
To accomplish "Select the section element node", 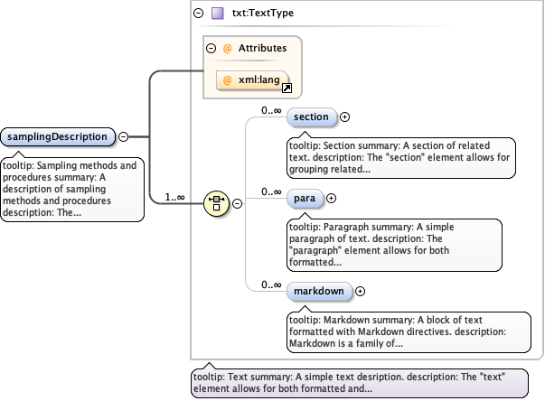I will click(x=311, y=117).
